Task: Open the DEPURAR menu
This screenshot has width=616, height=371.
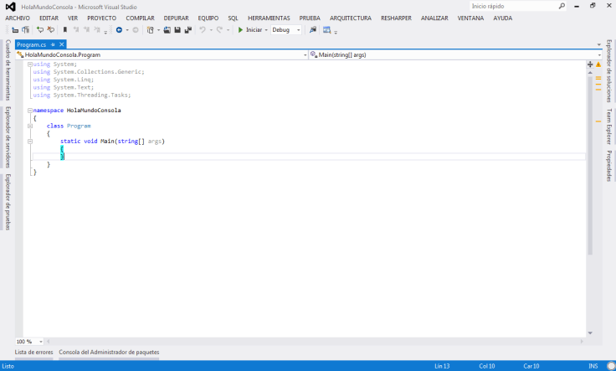Action: [177, 18]
